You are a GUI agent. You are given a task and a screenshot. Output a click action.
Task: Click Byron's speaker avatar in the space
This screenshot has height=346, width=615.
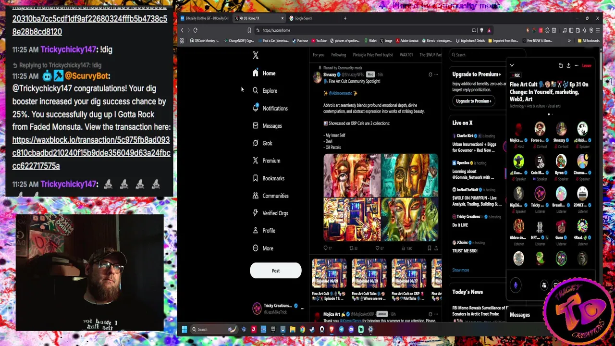[x=561, y=161]
